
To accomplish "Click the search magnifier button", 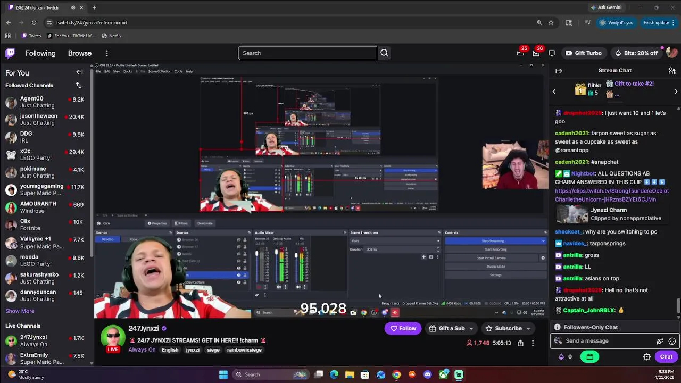I will 384,53.
